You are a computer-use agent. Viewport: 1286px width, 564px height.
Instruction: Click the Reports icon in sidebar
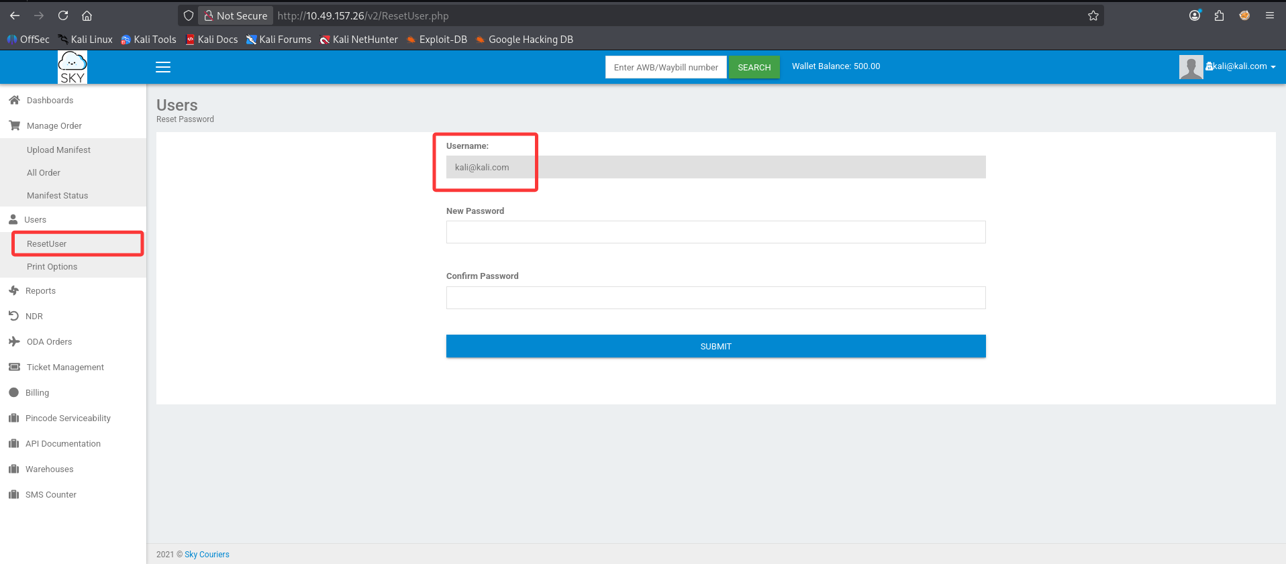point(13,290)
